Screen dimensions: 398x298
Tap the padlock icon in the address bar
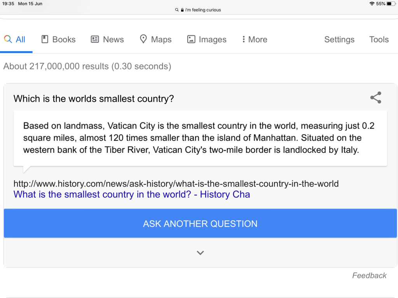tap(182, 10)
